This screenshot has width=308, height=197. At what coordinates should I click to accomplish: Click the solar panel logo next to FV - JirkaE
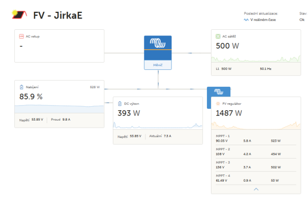coord(20,14)
